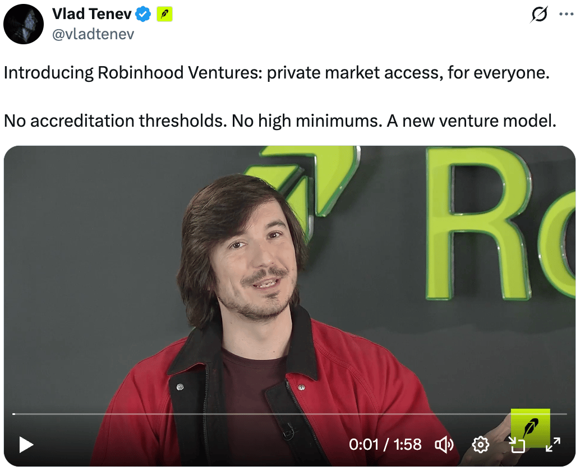Open the Grok icon beside the ellipsis
Viewport: 580px width, 471px height.
click(x=539, y=15)
